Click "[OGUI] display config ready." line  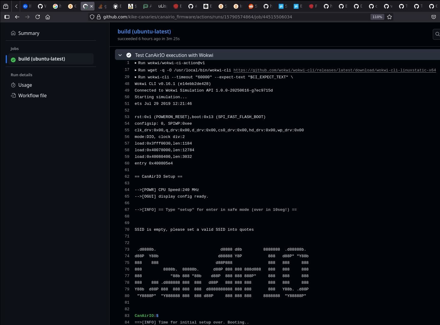tap(172, 196)
